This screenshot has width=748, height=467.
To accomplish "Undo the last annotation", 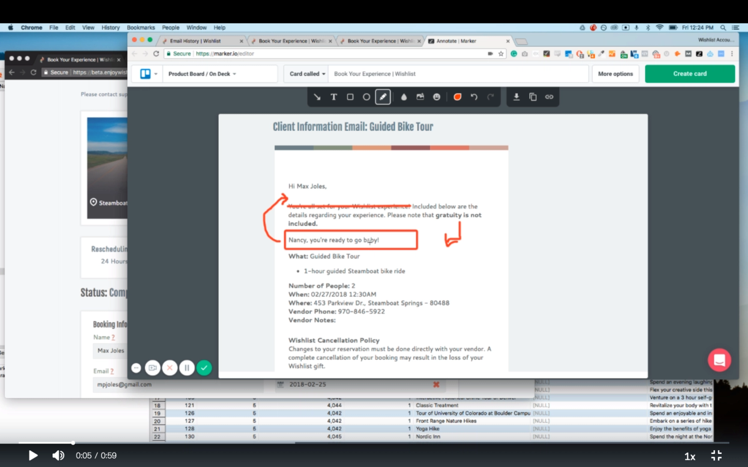I will (474, 97).
